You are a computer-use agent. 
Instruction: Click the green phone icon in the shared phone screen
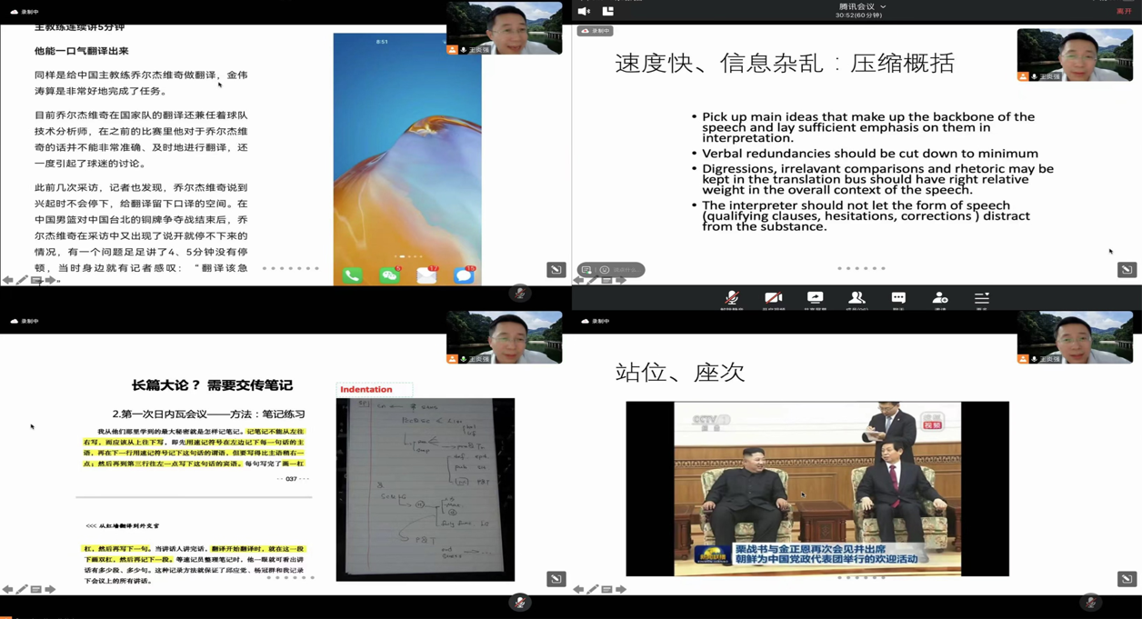[x=352, y=275]
